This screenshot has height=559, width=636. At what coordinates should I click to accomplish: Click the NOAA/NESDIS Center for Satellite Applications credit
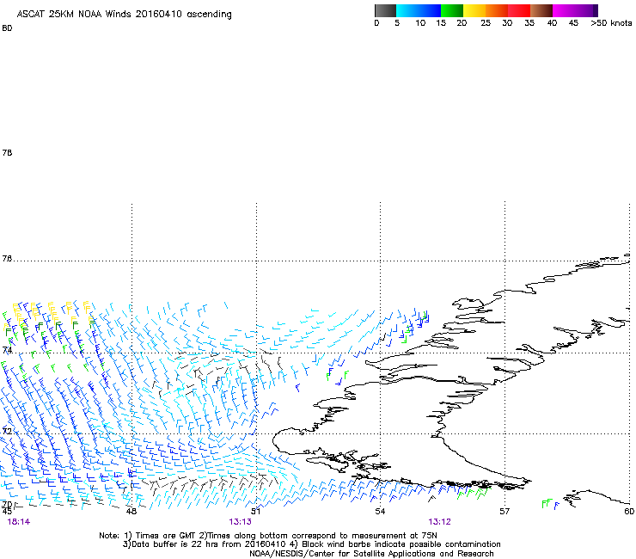(x=371, y=554)
